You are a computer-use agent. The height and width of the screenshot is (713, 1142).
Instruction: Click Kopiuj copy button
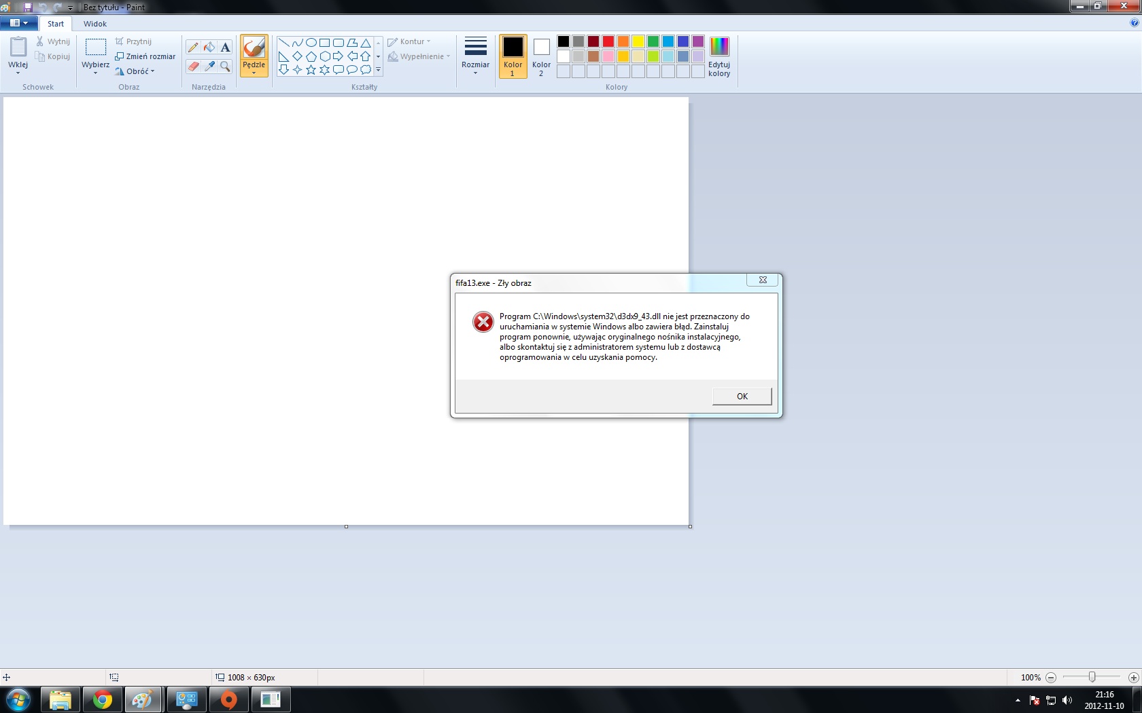[53, 56]
